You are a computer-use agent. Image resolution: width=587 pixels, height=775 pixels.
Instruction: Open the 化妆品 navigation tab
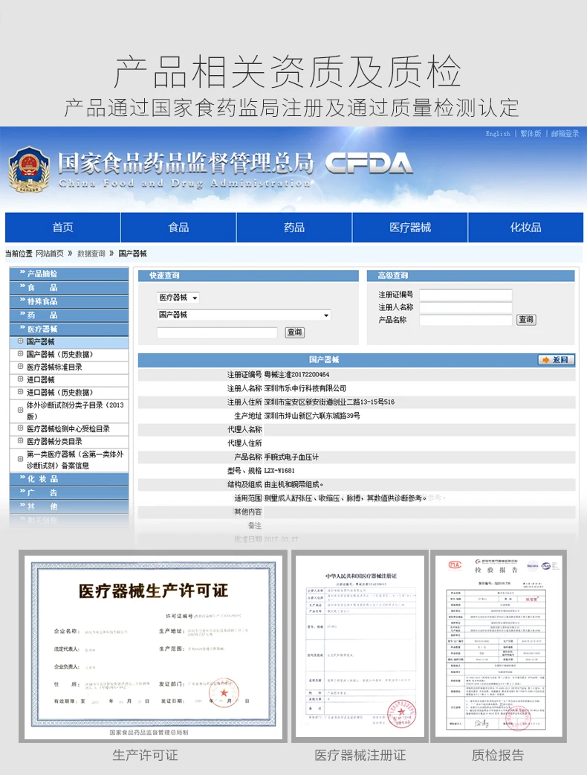(x=525, y=228)
